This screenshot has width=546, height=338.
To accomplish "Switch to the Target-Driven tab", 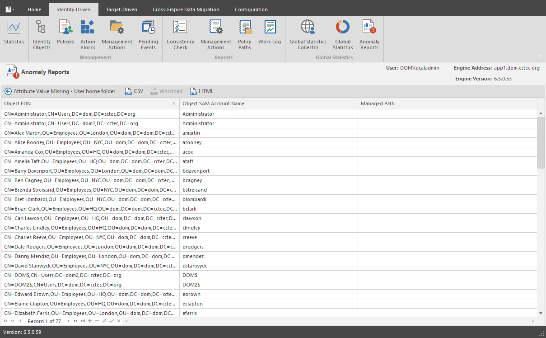I will [121, 9].
